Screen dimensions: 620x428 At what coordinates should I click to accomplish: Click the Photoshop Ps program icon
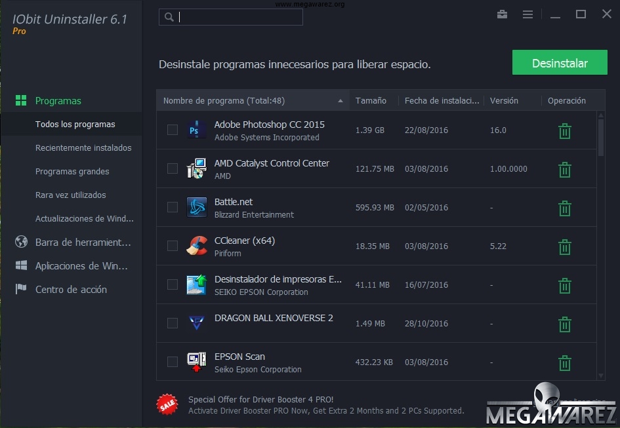click(x=197, y=130)
